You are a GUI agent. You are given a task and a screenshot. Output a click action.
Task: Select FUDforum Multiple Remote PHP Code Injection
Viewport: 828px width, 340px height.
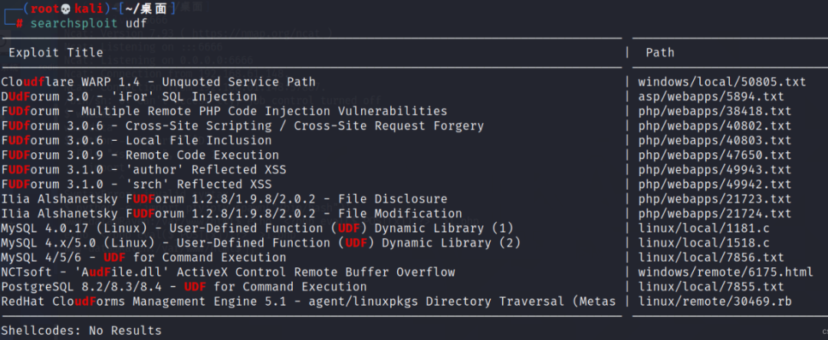[x=224, y=111]
